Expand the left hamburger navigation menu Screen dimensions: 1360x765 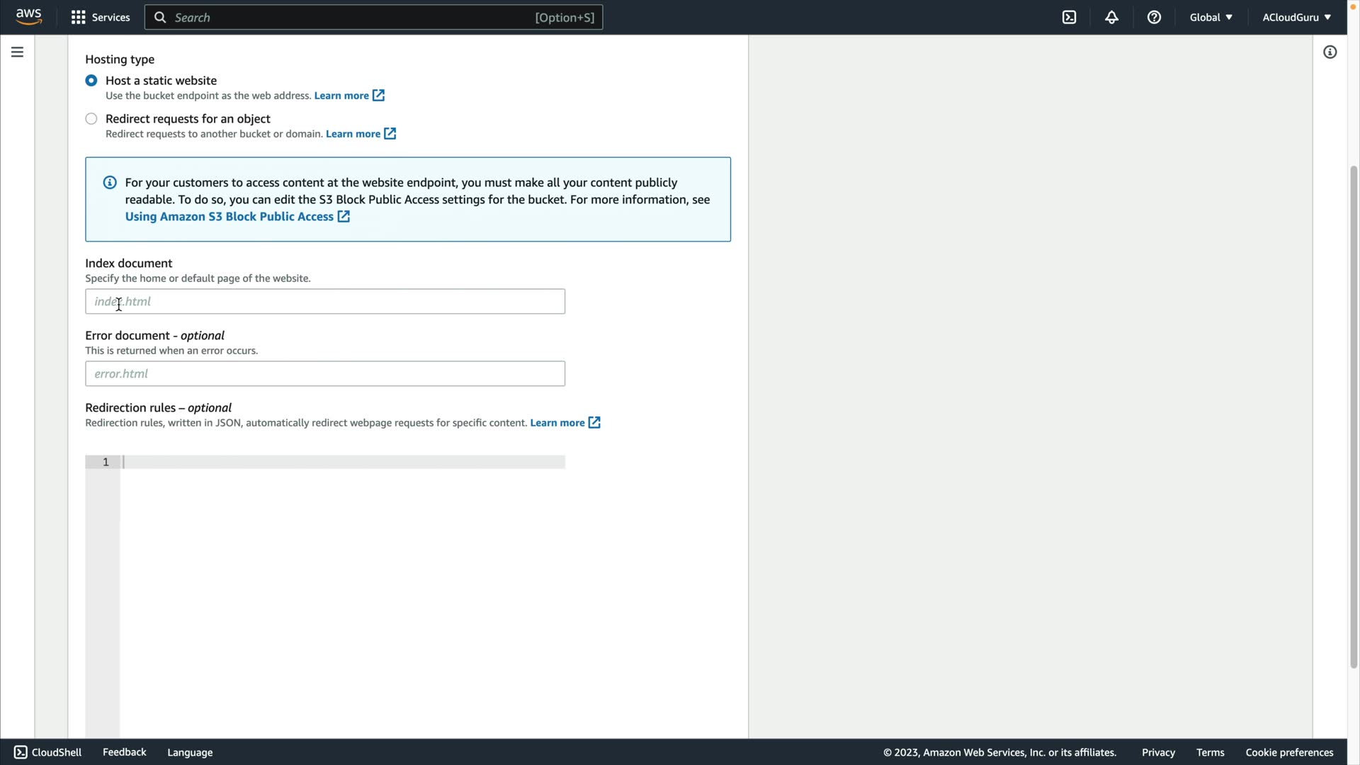(17, 52)
